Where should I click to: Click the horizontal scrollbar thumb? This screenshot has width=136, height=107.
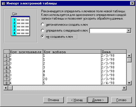click(10, 88)
